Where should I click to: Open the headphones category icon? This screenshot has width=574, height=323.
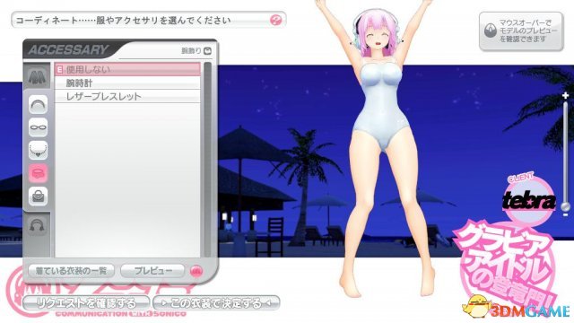[x=37, y=225]
